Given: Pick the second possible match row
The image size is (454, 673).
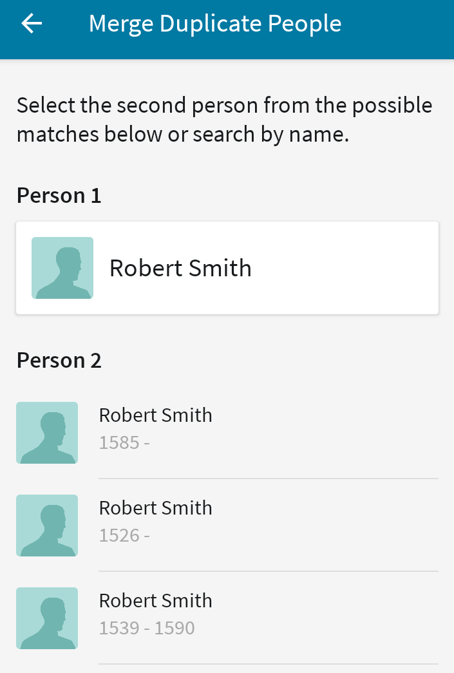Looking at the screenshot, I should [227, 526].
